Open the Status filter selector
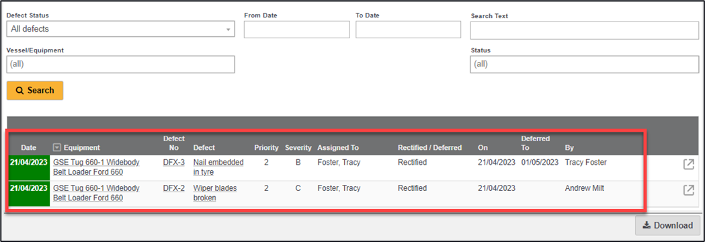Screen dimensions: 705x242 (585, 65)
